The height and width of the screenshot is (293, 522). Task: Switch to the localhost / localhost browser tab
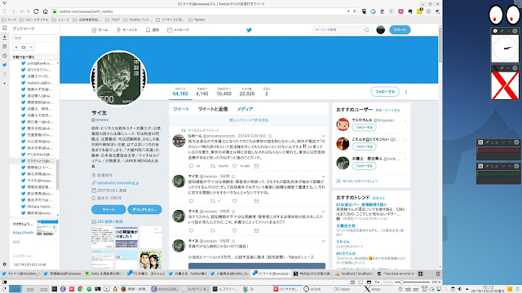point(354,273)
